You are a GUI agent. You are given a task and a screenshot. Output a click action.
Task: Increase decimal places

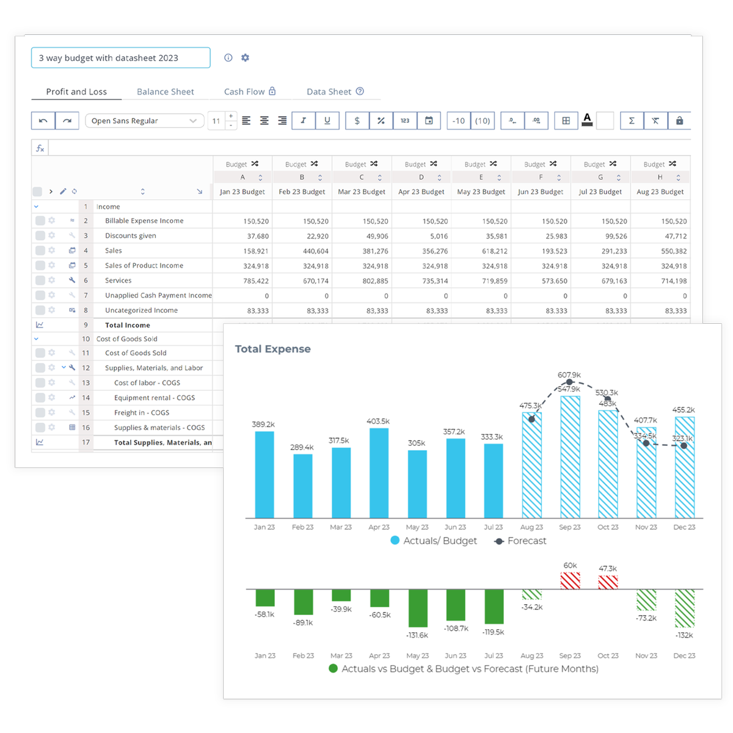(x=536, y=120)
